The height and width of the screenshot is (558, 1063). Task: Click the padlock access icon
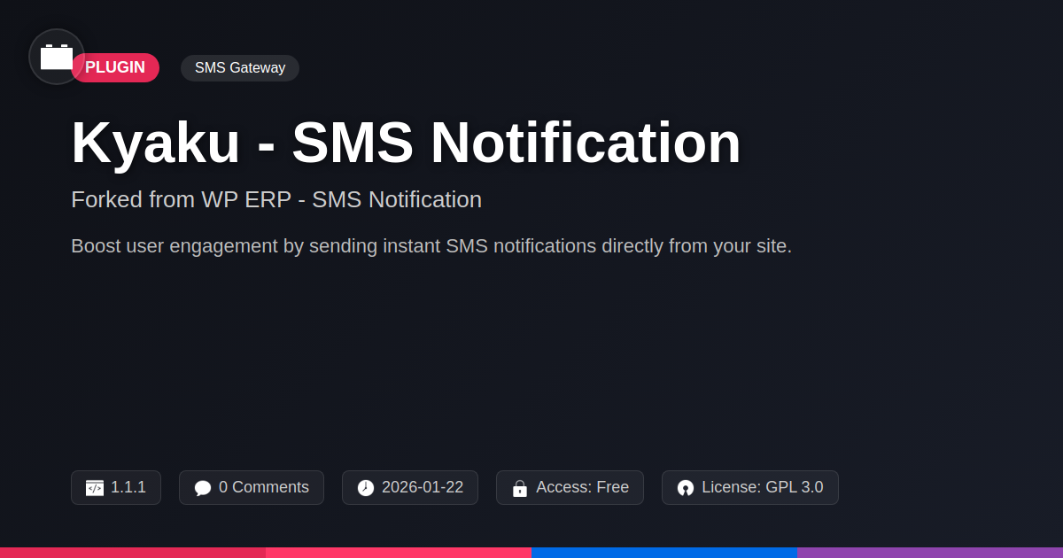pyautogui.click(x=520, y=488)
